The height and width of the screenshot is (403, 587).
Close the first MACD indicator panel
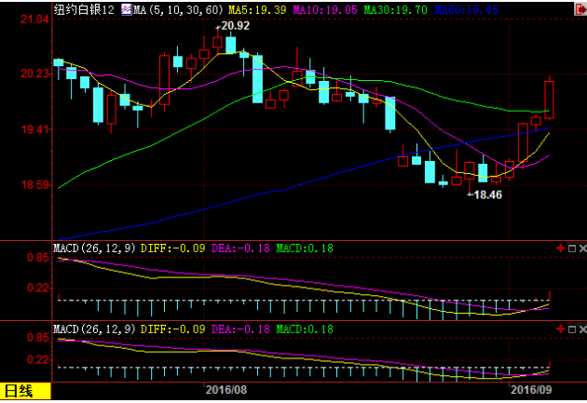pyautogui.click(x=583, y=249)
